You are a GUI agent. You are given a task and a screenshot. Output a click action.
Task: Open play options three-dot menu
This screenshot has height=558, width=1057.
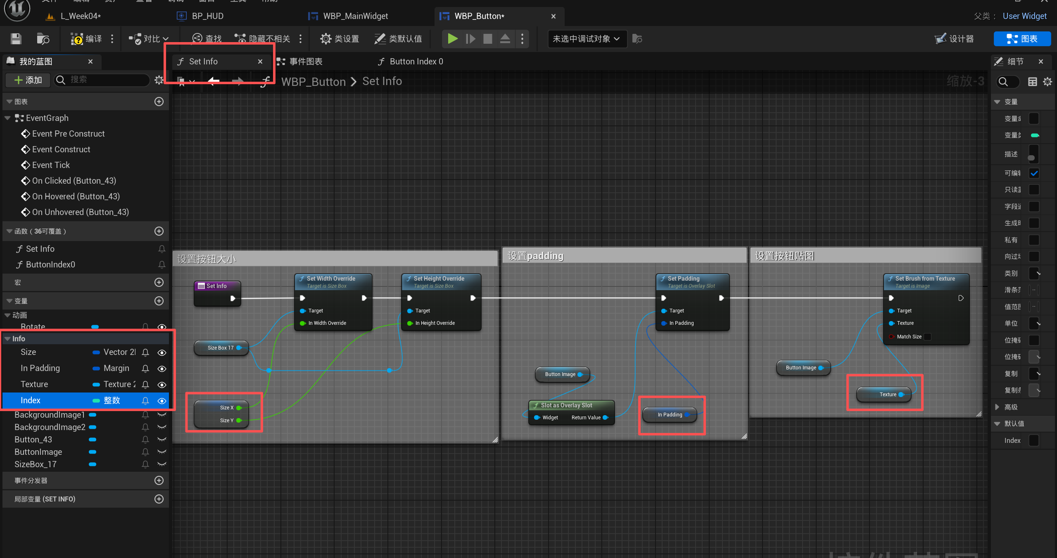pos(522,39)
